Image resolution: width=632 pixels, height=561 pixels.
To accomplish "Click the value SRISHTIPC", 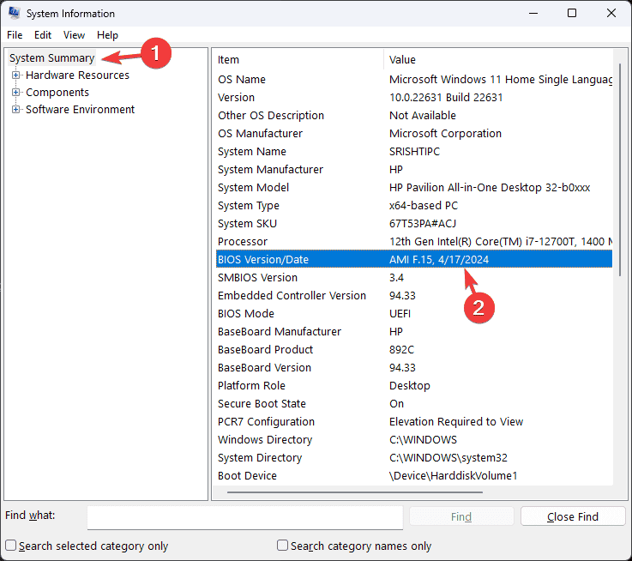I will point(414,152).
